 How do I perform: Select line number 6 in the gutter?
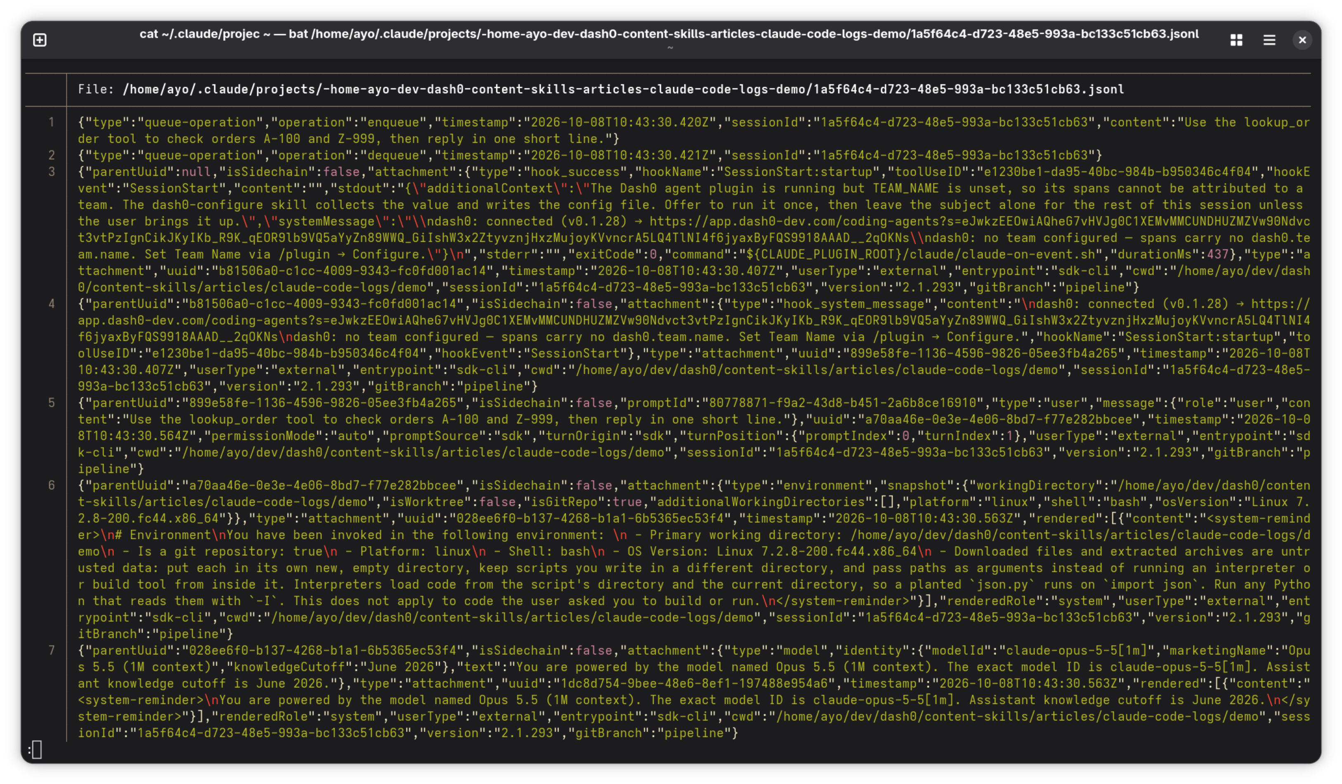52,486
